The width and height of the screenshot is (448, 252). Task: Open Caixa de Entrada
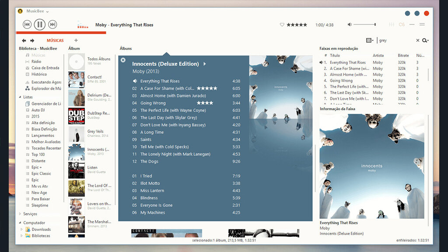pyautogui.click(x=45, y=68)
